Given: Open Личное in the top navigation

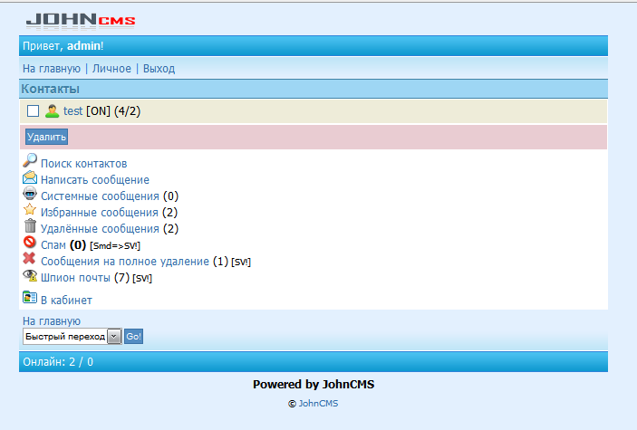Looking at the screenshot, I should [111, 69].
